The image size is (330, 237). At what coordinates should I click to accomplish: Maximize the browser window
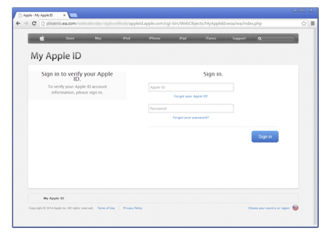pyautogui.click(x=302, y=10)
